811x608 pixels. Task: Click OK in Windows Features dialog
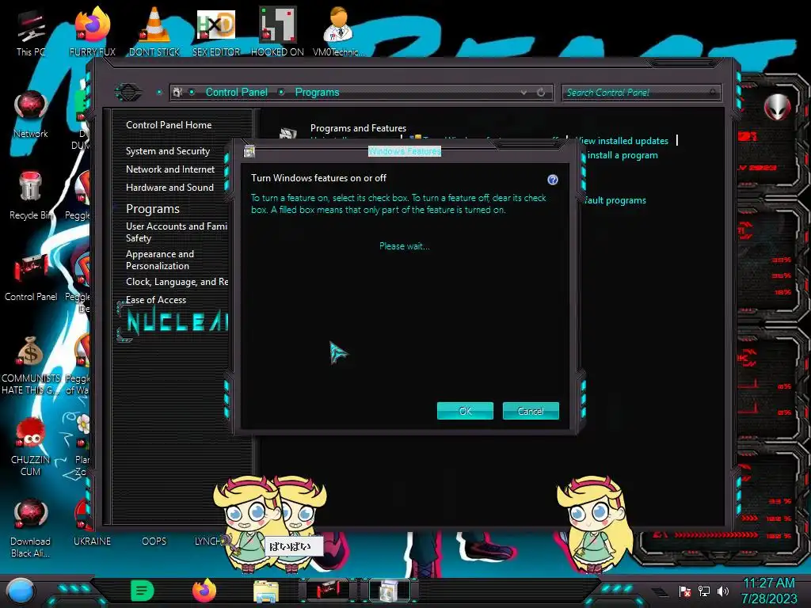point(465,411)
